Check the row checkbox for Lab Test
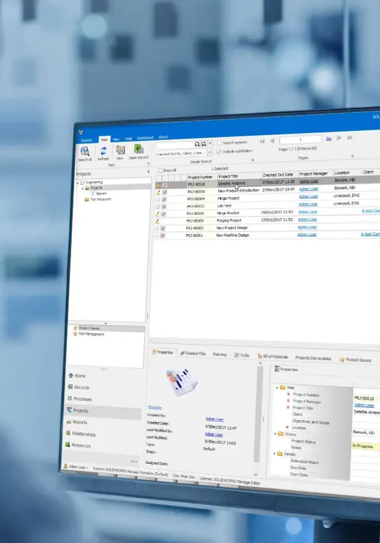 click(158, 207)
